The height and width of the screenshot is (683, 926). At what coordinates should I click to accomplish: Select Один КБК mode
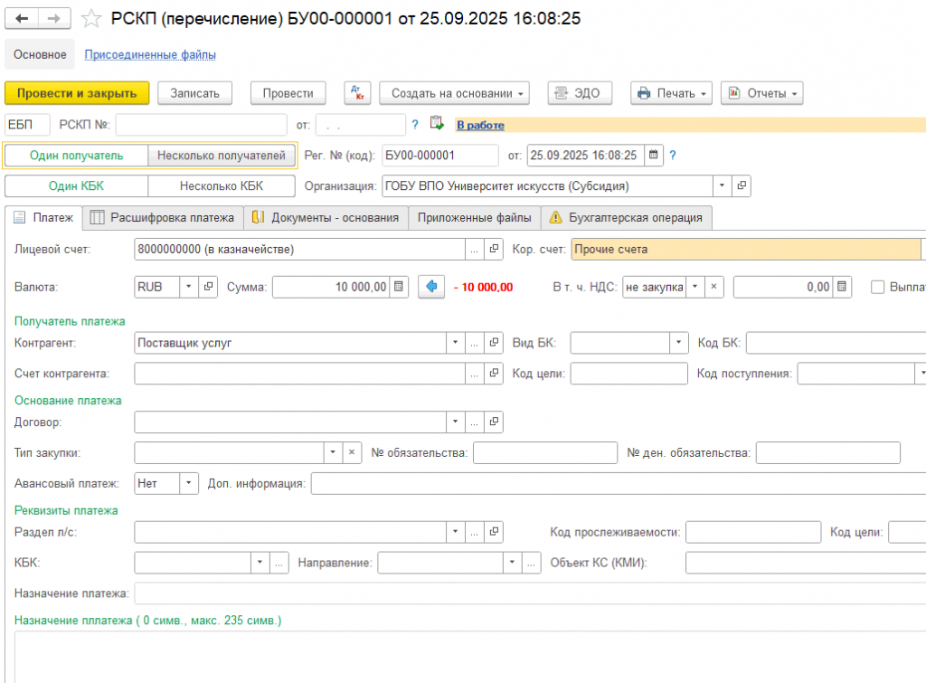point(76,186)
